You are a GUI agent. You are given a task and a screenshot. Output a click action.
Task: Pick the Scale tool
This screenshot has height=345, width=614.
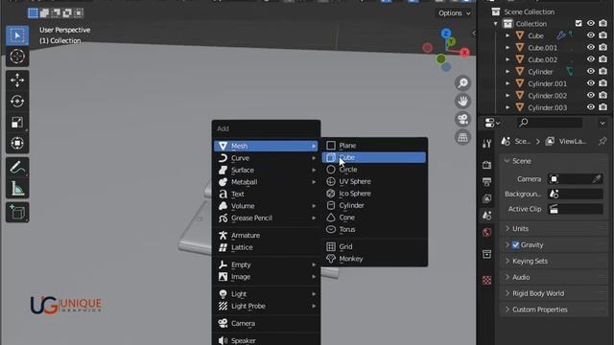click(17, 123)
